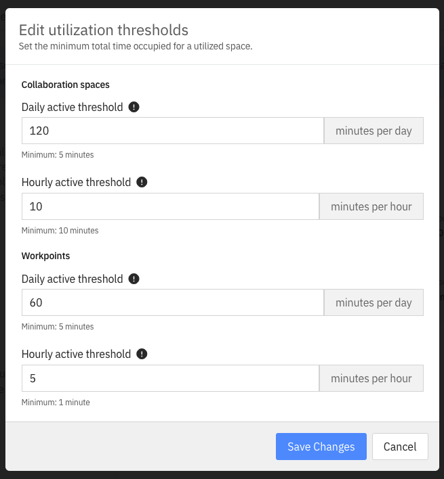
Task: Focus the Workpoints daily threshold field showing 60
Action: point(173,302)
